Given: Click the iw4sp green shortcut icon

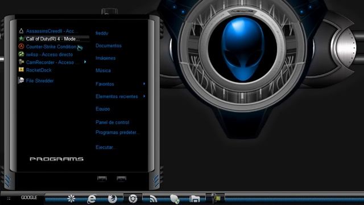Looking at the screenshot, I should 21,55.
